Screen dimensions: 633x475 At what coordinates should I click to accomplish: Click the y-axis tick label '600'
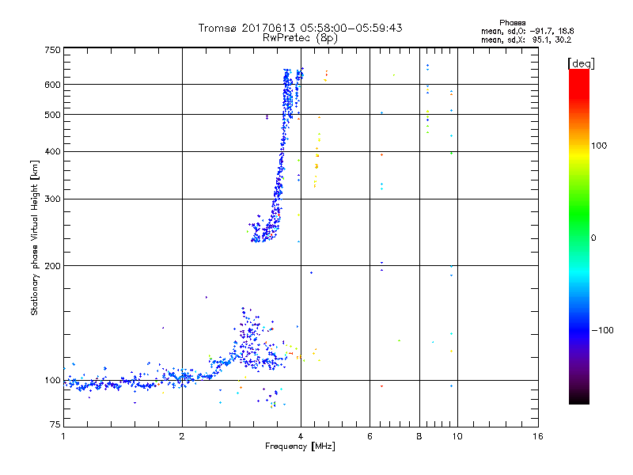[x=52, y=85]
